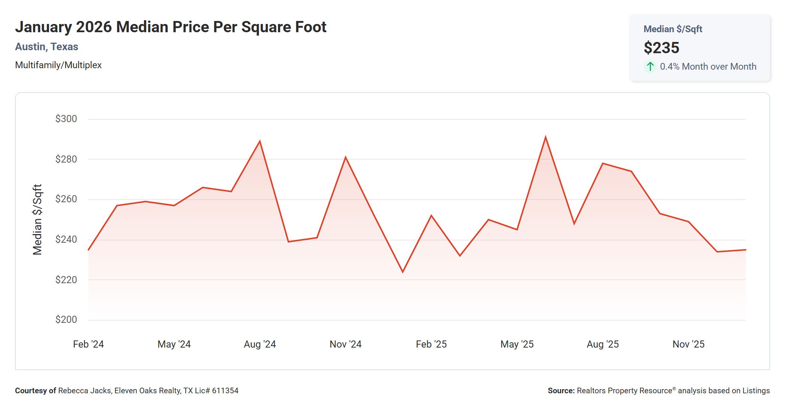This screenshot has height=412, width=785.
Task: Click the $235 median value
Action: pos(661,48)
